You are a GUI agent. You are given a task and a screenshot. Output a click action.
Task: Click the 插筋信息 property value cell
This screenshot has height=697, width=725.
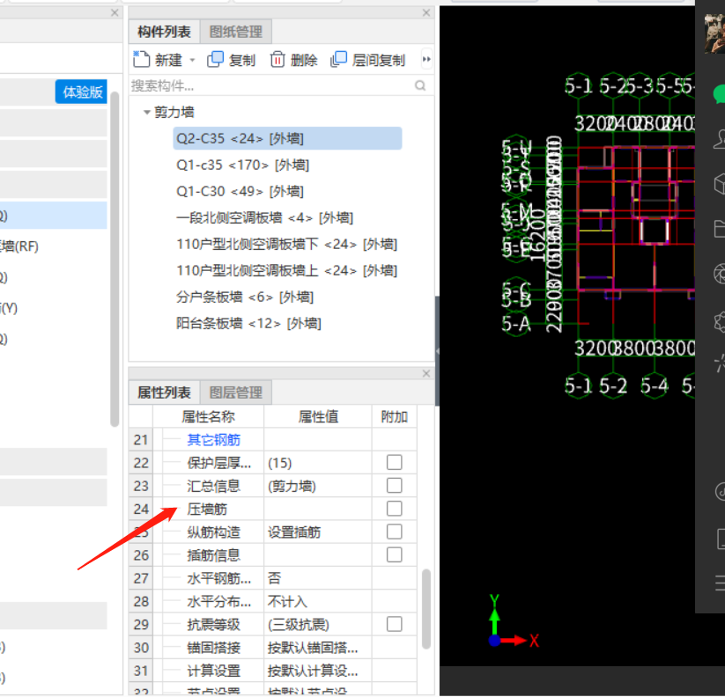point(318,555)
